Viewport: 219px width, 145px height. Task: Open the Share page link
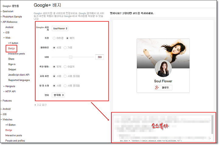click(x=11, y=59)
